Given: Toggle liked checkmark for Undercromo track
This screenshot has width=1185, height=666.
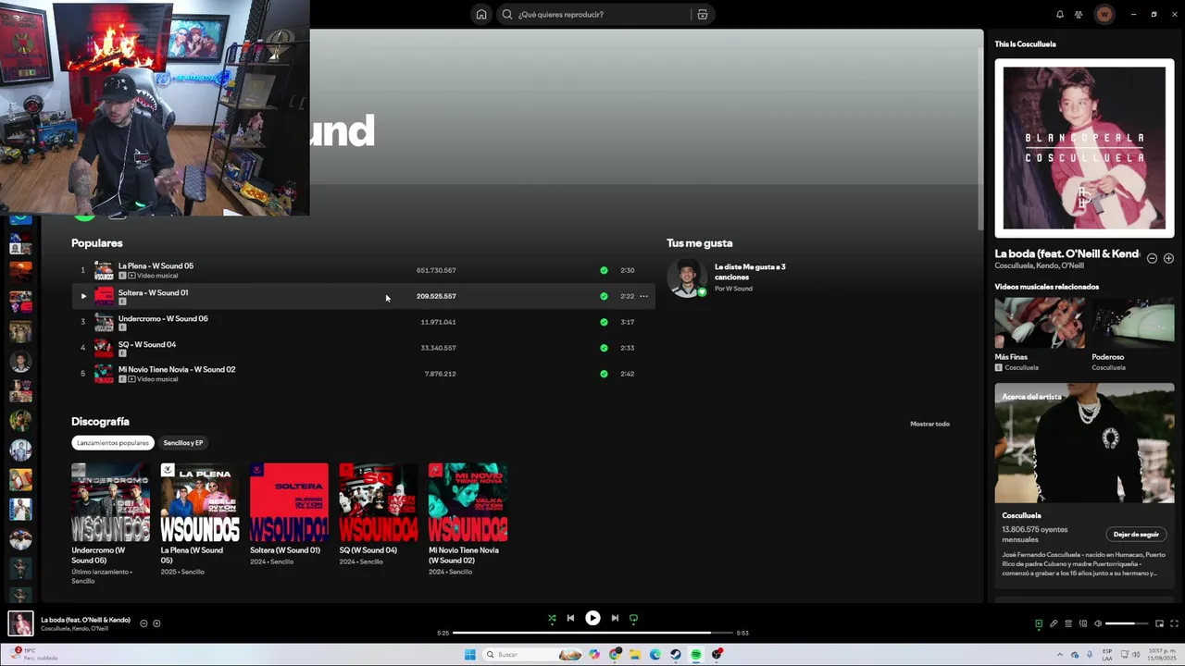Looking at the screenshot, I should pos(604,322).
